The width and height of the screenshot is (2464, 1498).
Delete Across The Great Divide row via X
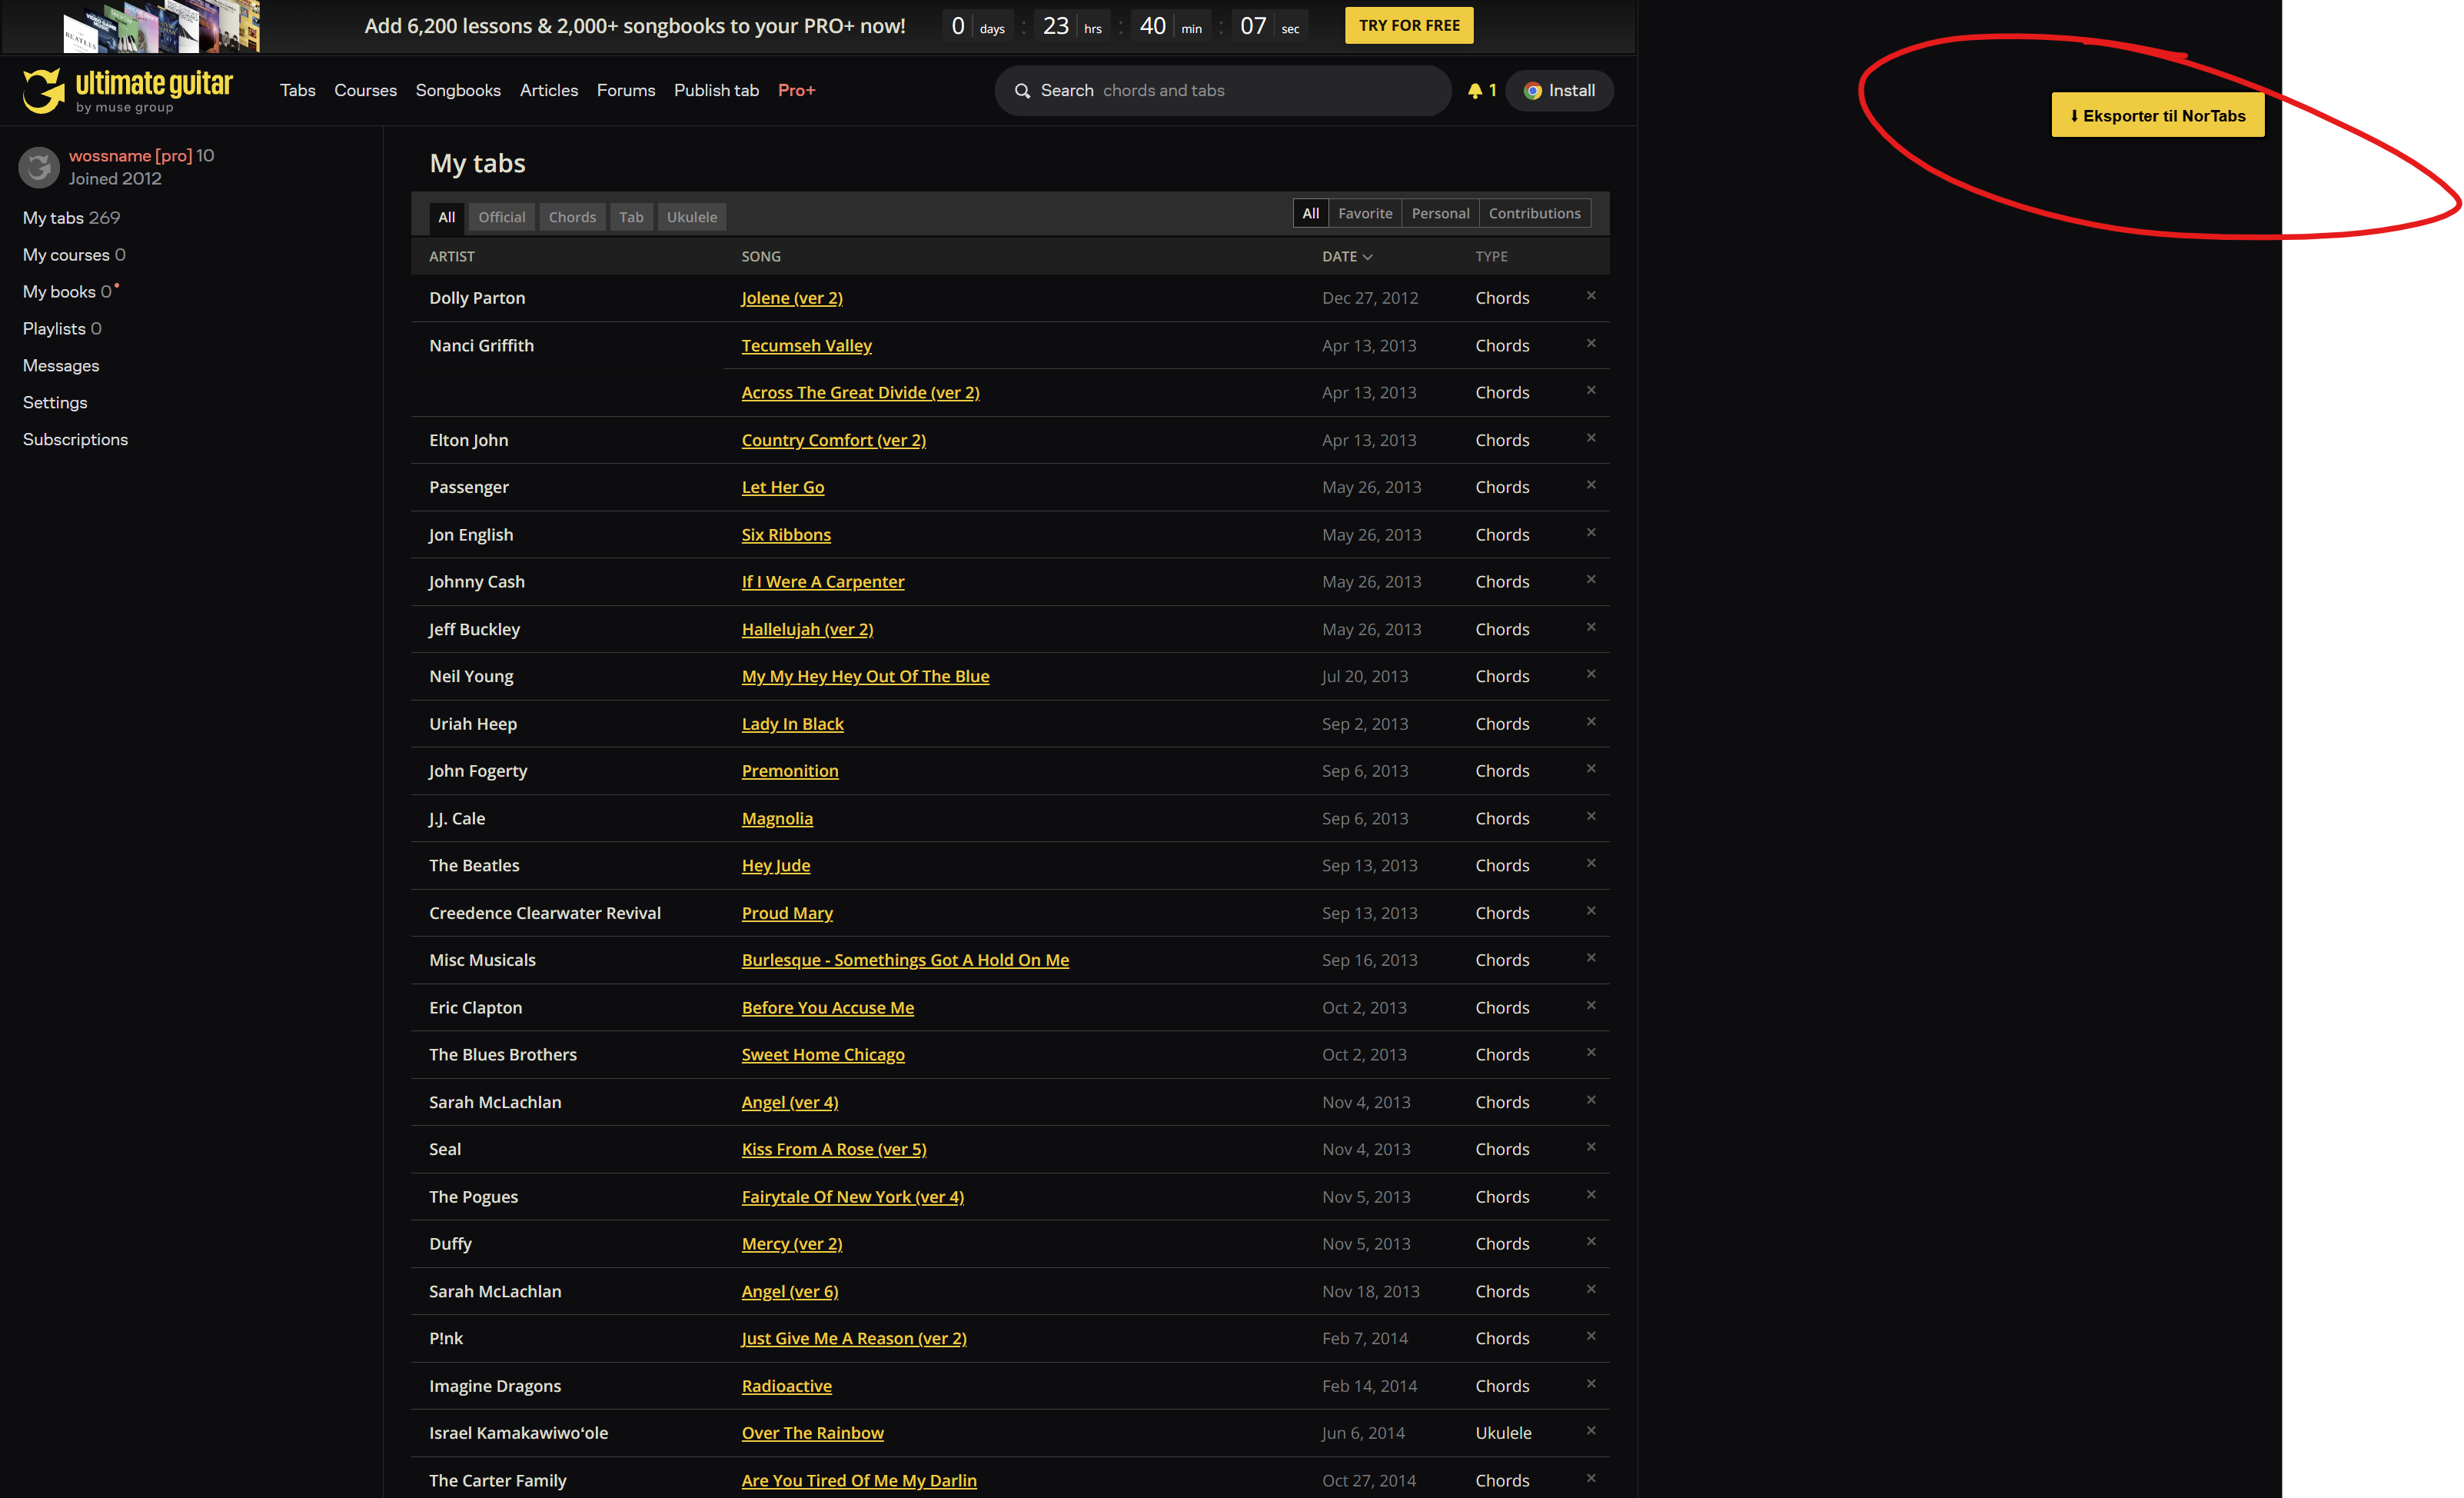[1591, 390]
